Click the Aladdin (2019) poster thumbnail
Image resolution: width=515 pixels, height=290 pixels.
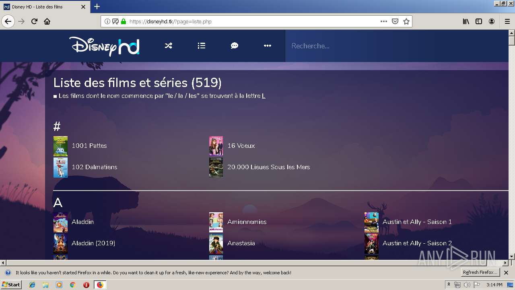(60, 243)
